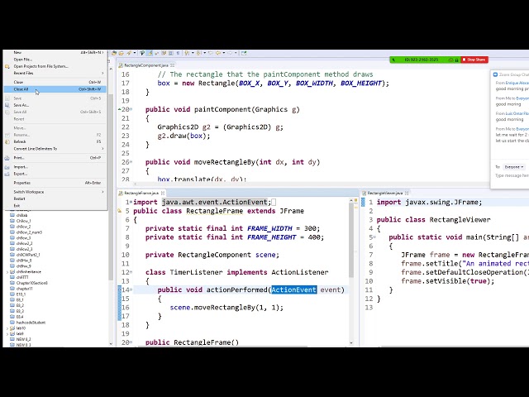
Task: Click second toolbar open-folder icon
Action: coord(122,53)
